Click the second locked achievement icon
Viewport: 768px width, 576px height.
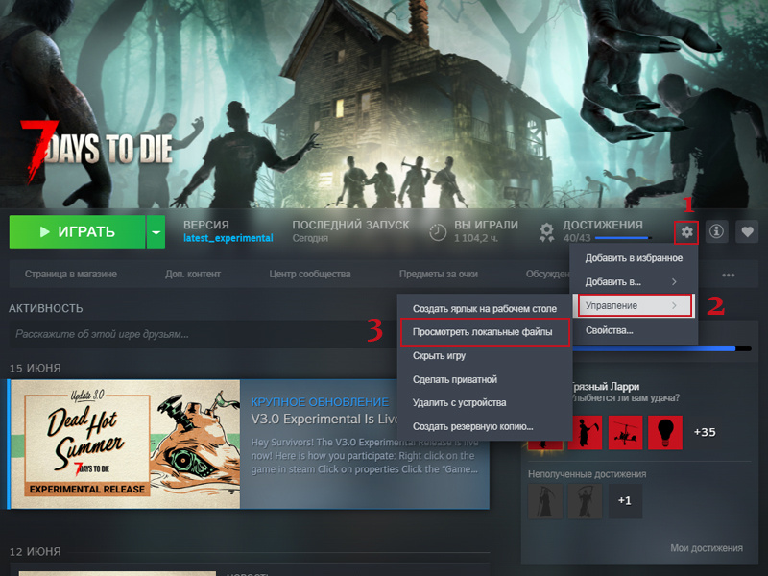pos(585,501)
